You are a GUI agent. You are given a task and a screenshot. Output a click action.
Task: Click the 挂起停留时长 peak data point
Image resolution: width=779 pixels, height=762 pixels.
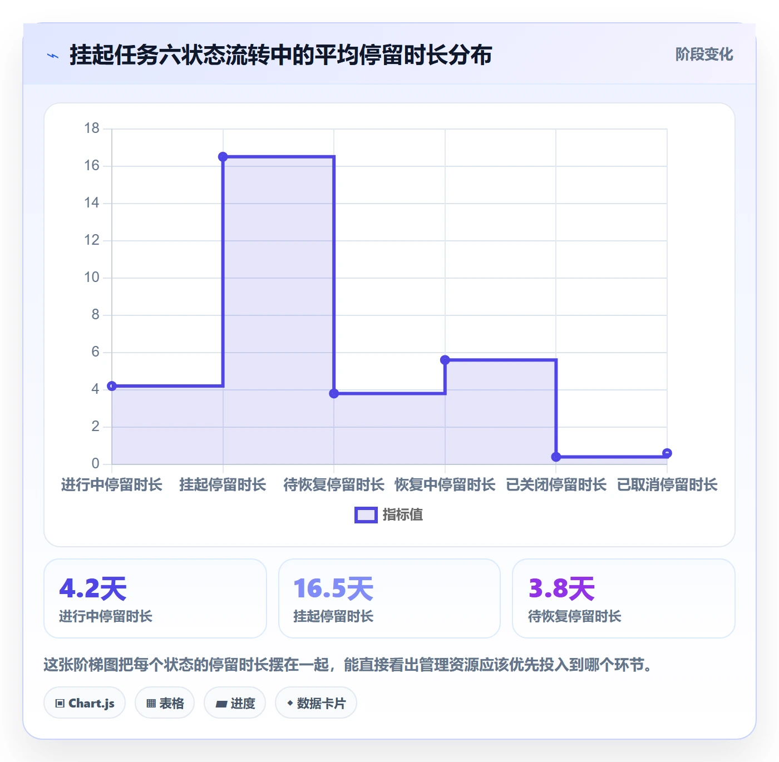coord(223,157)
